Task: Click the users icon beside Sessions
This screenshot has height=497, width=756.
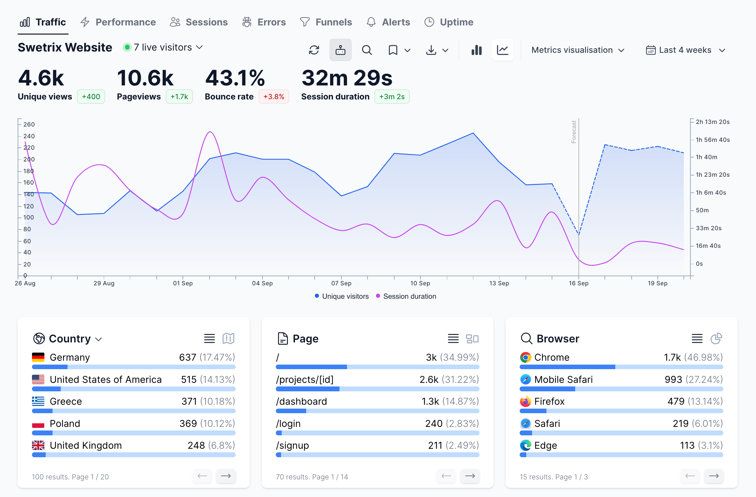Action: (x=175, y=22)
